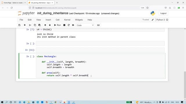This screenshot has width=186, height=104.
Task: Open the Widgets menu
Action: tap(79, 20)
